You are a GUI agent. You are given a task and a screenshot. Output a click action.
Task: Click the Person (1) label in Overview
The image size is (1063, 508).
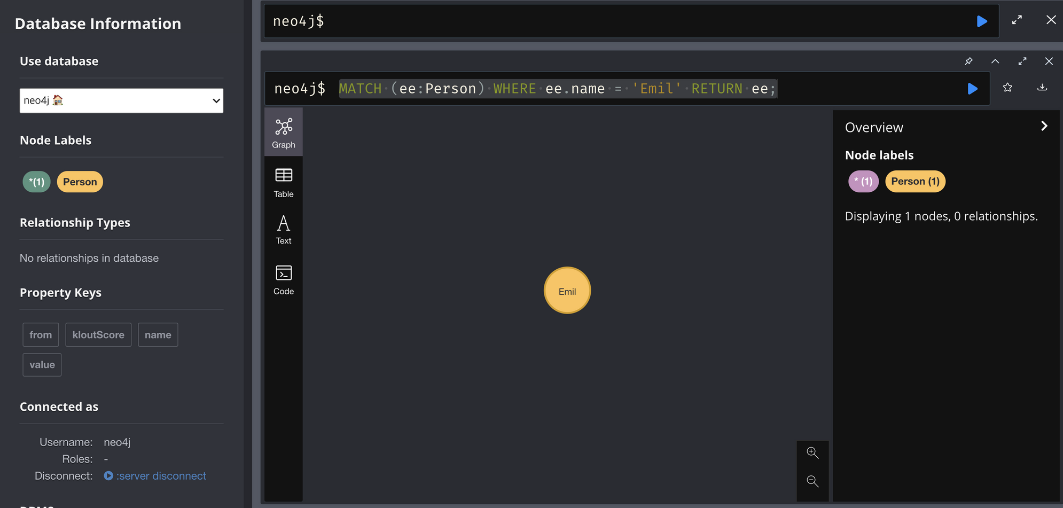coord(916,182)
